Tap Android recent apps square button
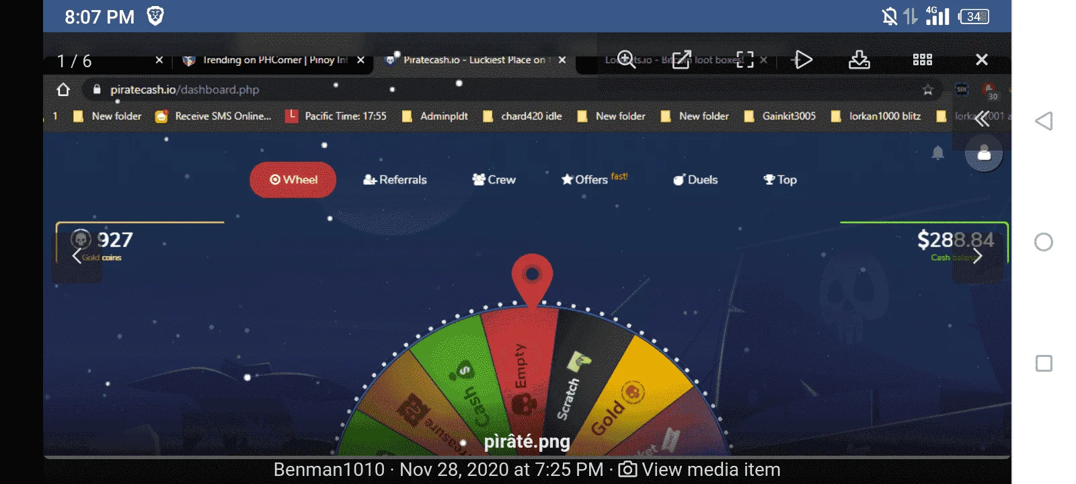Viewport: 1076px width, 484px height. click(x=1044, y=364)
